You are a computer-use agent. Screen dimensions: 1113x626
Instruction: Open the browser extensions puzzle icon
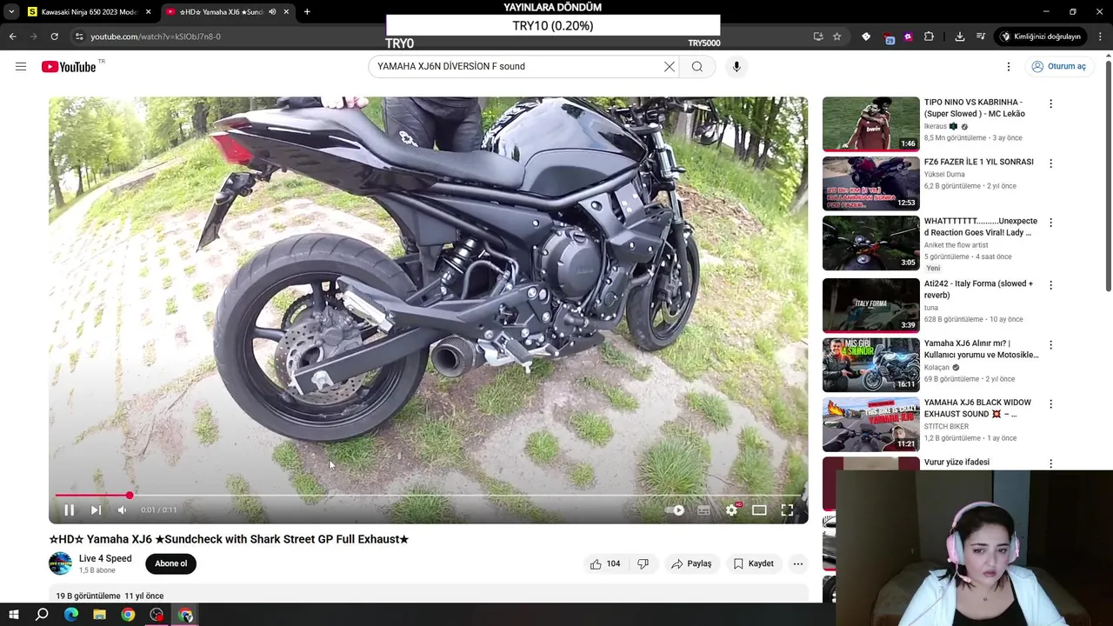point(929,37)
